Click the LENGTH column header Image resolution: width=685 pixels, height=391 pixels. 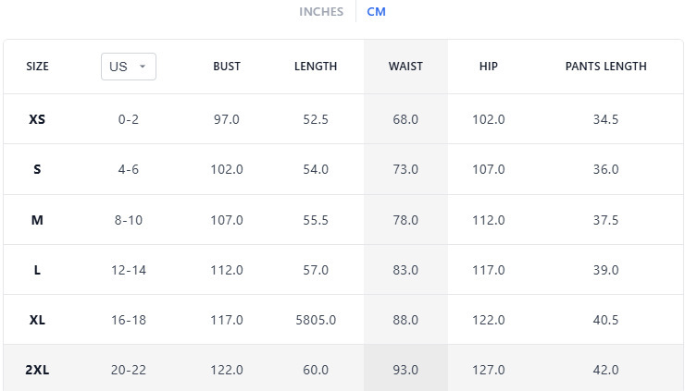[316, 67]
